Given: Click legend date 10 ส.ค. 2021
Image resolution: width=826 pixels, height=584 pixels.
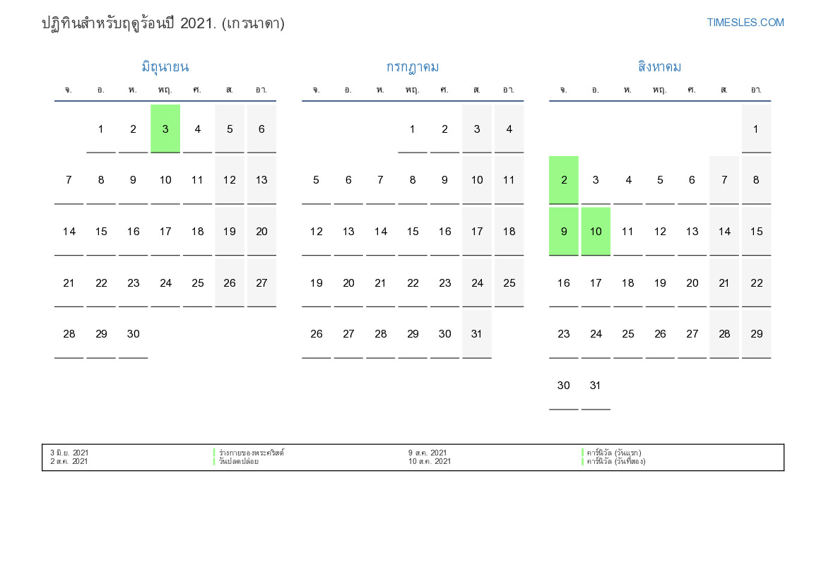Looking at the screenshot, I should pyautogui.click(x=430, y=461).
